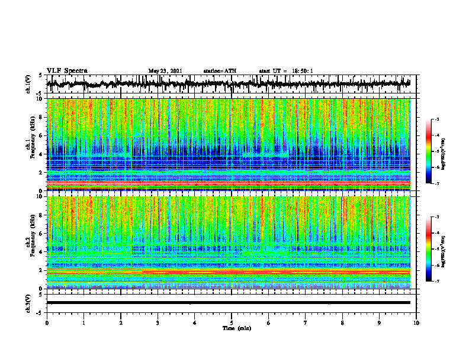
Task: Click the '-7' label on ch.2 color scale
Action: (436, 281)
